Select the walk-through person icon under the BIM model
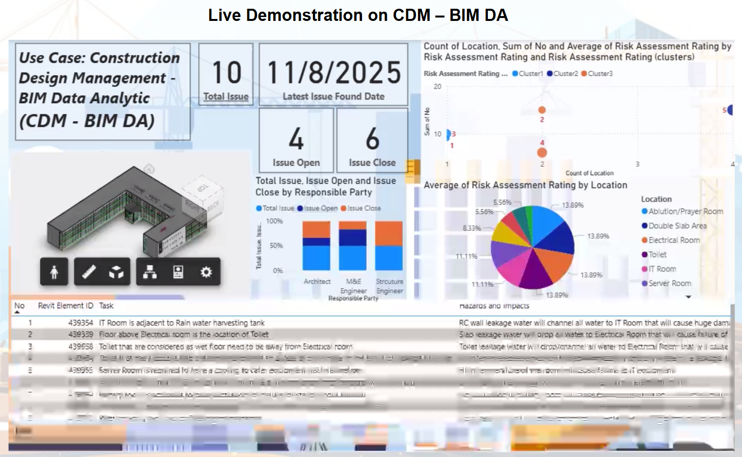 click(x=54, y=272)
